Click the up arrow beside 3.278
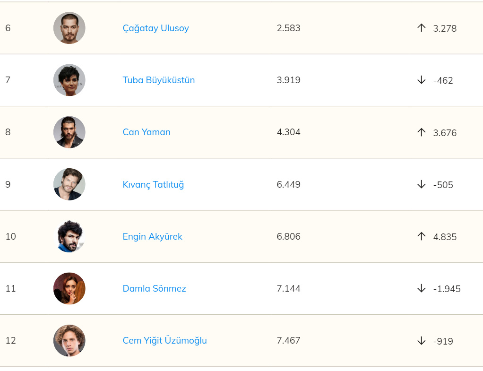Image resolution: width=483 pixels, height=371 pixels. click(x=422, y=28)
